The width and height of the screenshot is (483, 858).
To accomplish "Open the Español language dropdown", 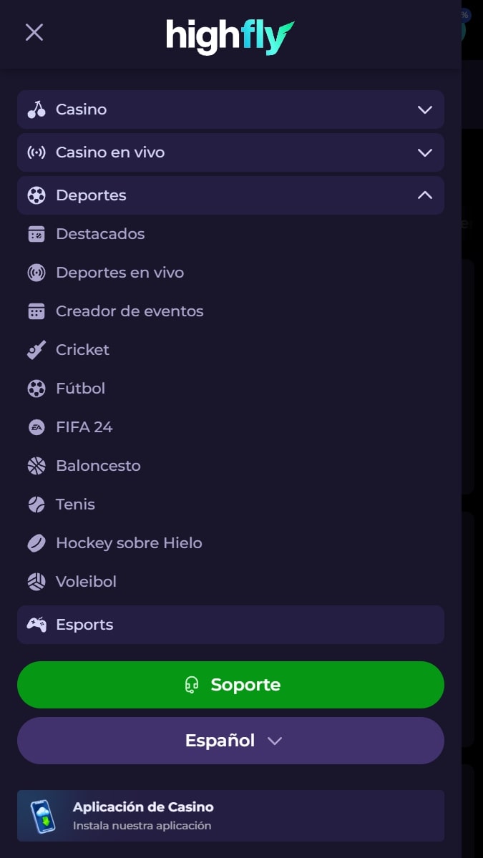I will point(230,741).
